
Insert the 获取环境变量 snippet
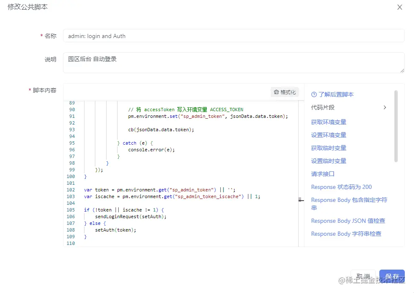328,122
